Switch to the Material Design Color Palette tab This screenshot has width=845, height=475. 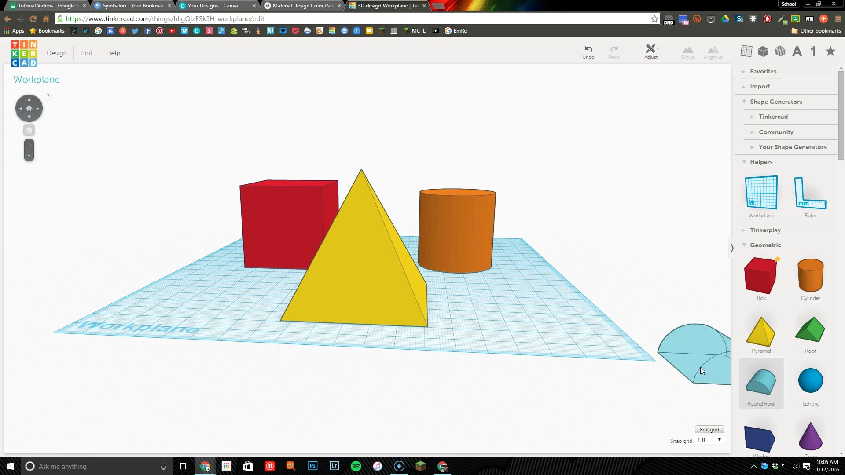coord(301,6)
